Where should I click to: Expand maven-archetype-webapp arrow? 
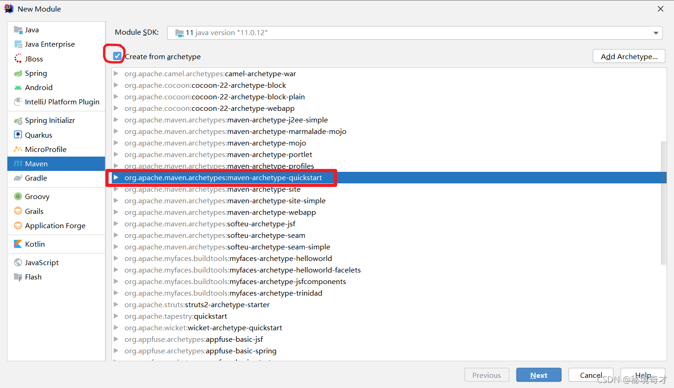click(x=116, y=212)
